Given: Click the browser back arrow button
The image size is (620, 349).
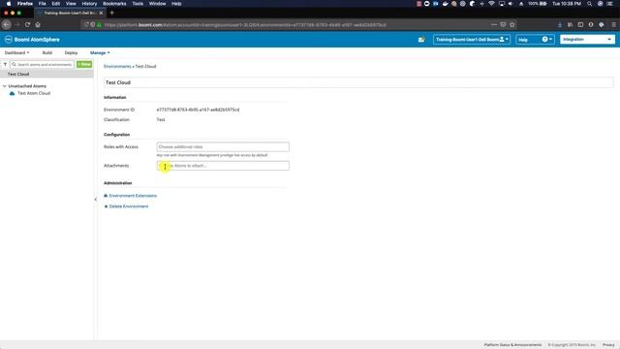Looking at the screenshot, I should [x=7, y=24].
